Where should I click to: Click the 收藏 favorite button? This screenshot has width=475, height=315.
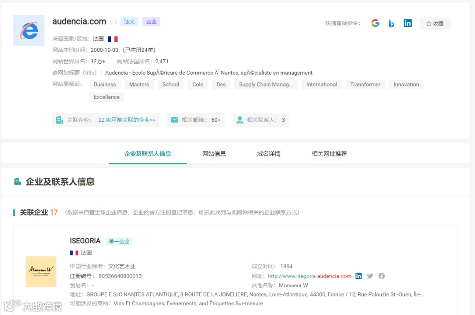pyautogui.click(x=435, y=23)
